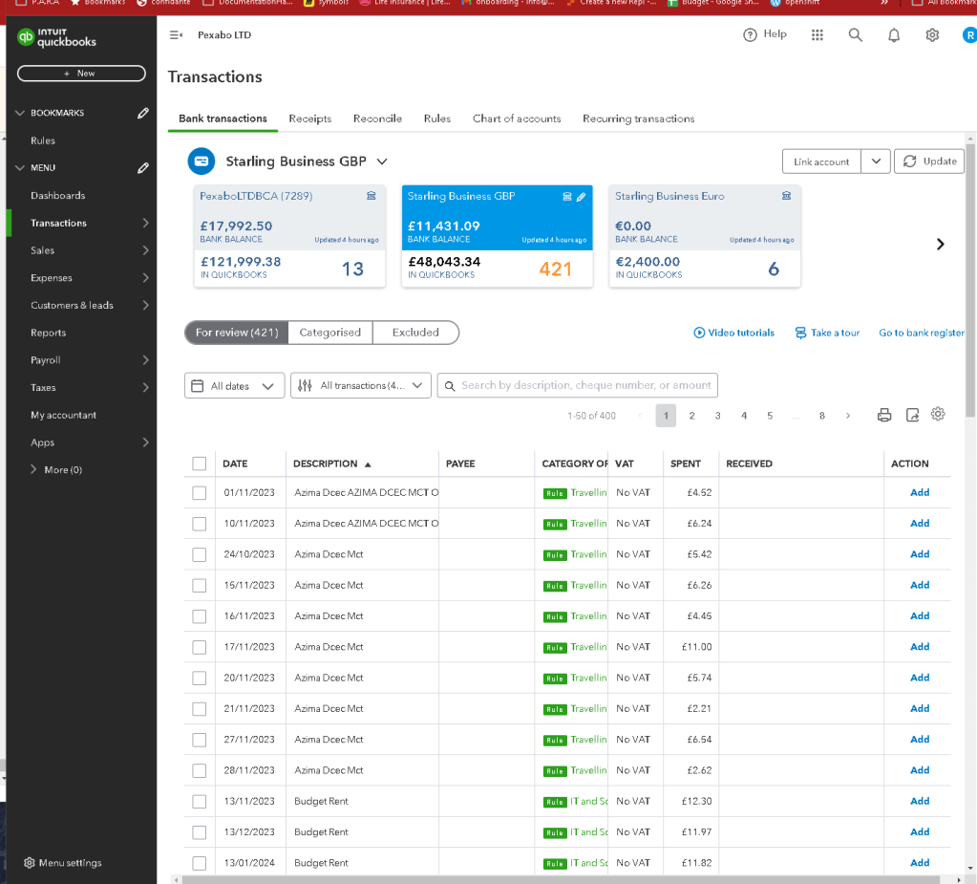Screen dimensions: 977x884
Task: Switch to the Excluded tab
Action: click(415, 333)
